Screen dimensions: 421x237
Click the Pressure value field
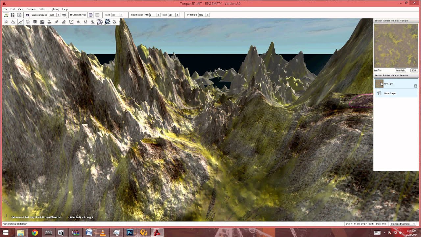[201, 15]
